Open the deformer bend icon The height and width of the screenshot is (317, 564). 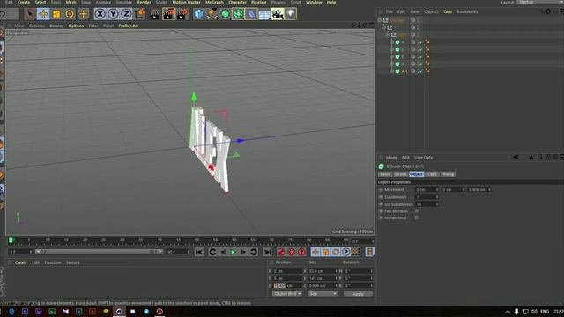[x=251, y=14]
